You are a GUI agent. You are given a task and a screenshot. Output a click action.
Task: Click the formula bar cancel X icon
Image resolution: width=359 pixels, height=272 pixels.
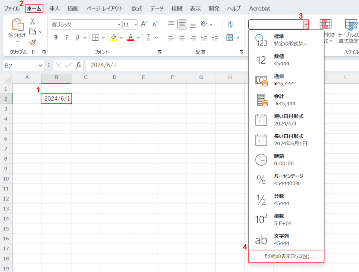pos(59,65)
